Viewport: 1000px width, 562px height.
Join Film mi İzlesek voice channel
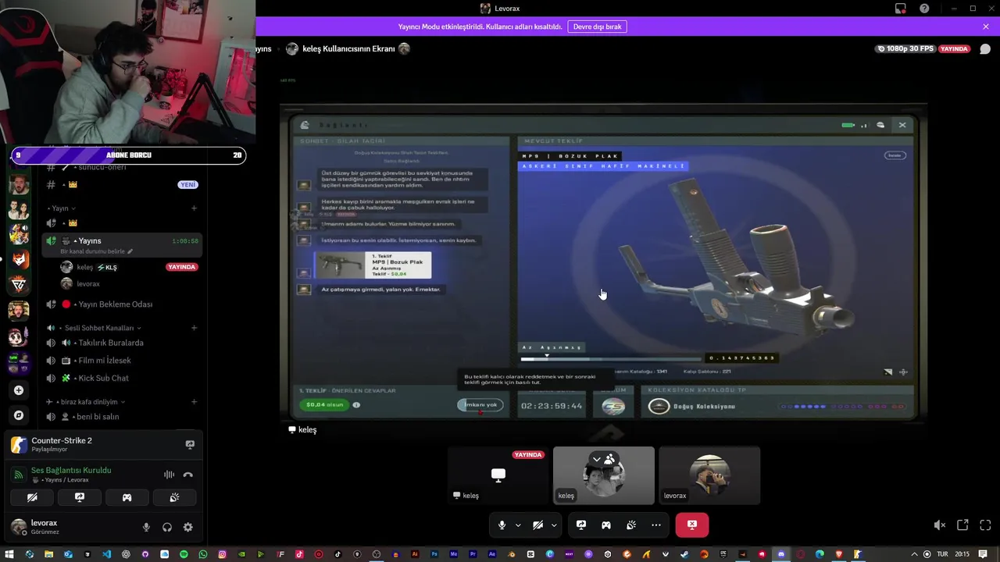click(x=122, y=361)
